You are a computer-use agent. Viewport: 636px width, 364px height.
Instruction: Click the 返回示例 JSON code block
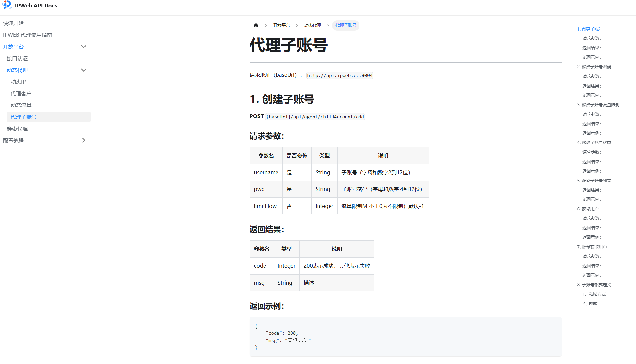click(405, 337)
